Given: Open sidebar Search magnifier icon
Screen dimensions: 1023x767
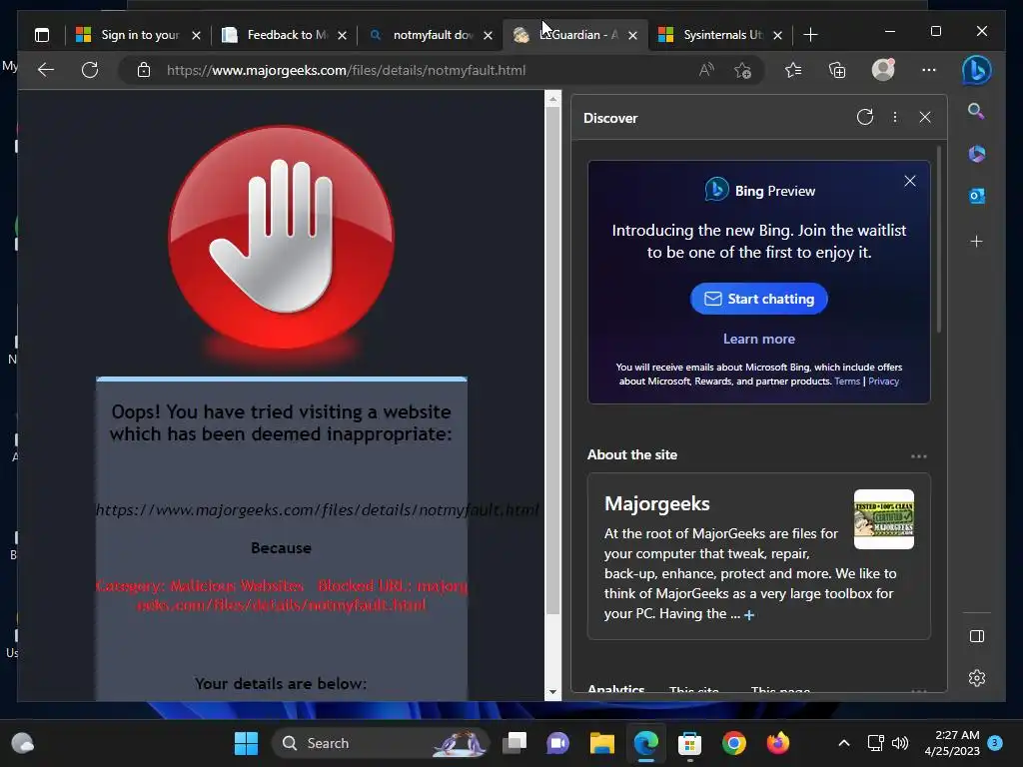Looking at the screenshot, I should pyautogui.click(x=976, y=111).
